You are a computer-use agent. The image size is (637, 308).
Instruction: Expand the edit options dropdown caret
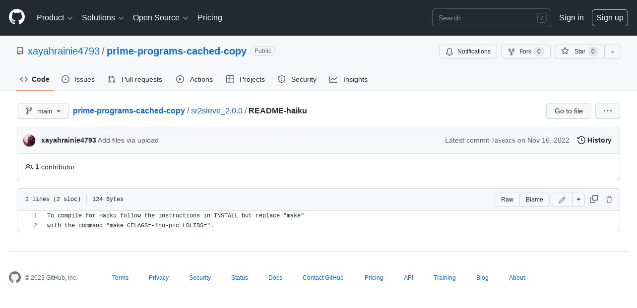(578, 200)
